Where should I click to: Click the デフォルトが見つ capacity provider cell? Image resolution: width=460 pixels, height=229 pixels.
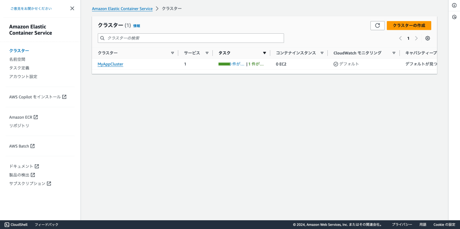tap(421, 64)
